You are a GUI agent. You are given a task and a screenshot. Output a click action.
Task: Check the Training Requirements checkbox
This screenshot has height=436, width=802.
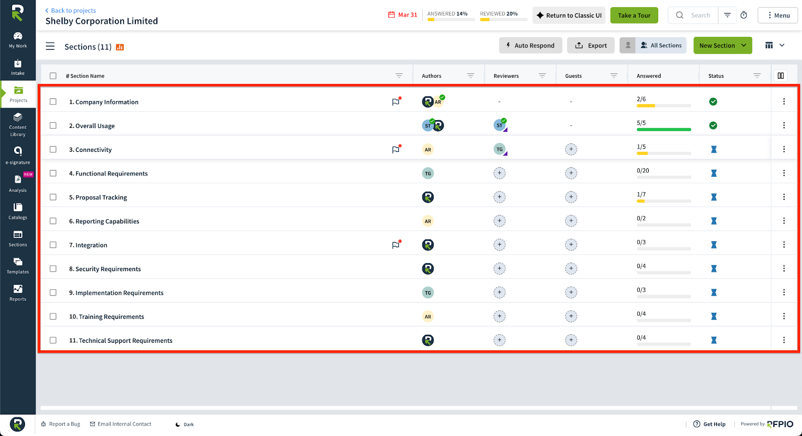53,317
